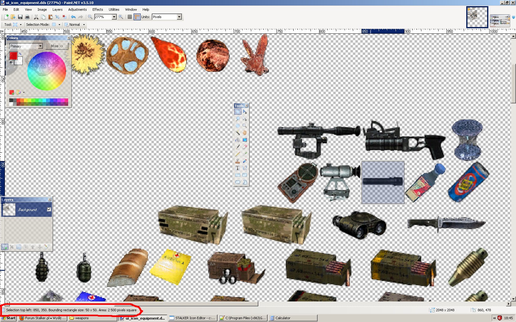516x322 pixels.
Task: Select the Color Picker eyedropper tool
Action: [245, 154]
